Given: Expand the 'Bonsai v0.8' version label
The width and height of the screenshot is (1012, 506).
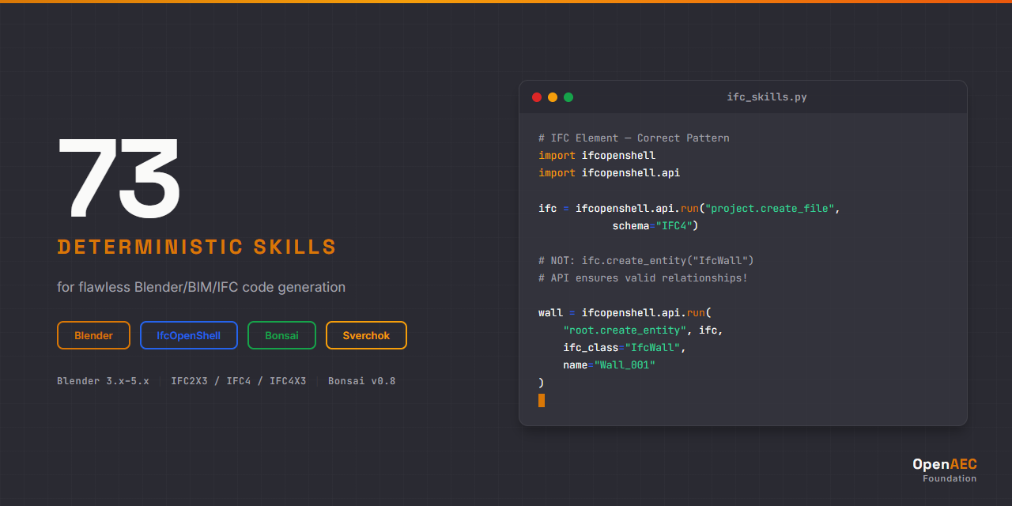Looking at the screenshot, I should click(361, 380).
